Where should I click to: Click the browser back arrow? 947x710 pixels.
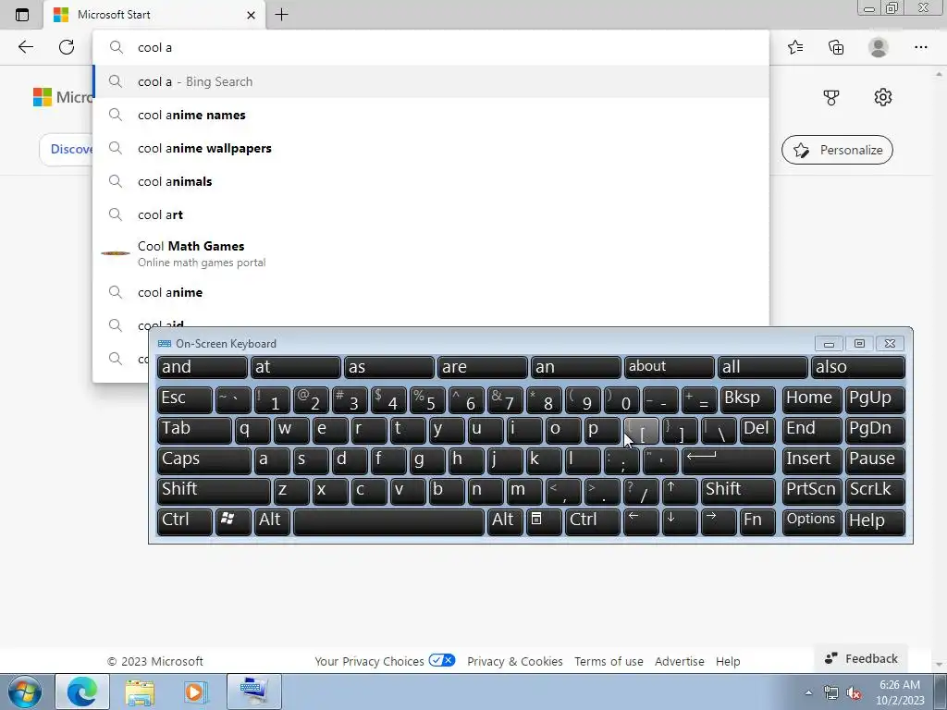tap(25, 47)
